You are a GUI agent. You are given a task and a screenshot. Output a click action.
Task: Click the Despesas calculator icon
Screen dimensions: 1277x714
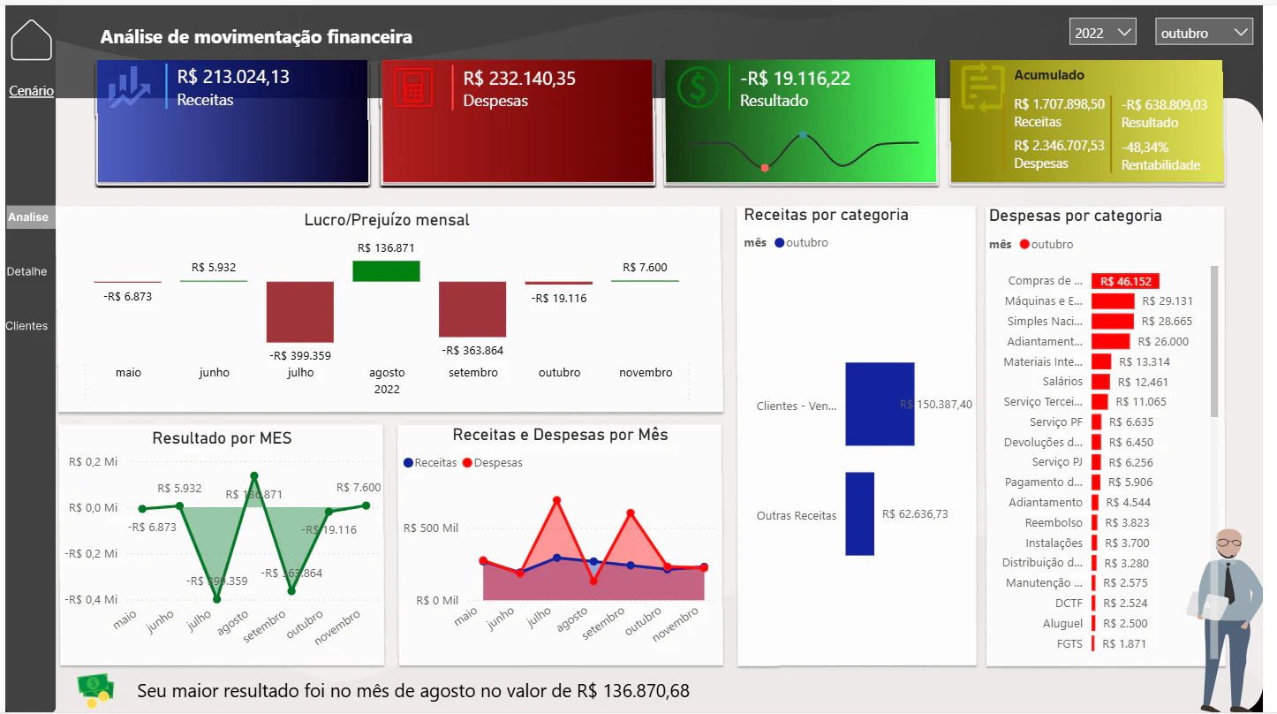(412, 87)
